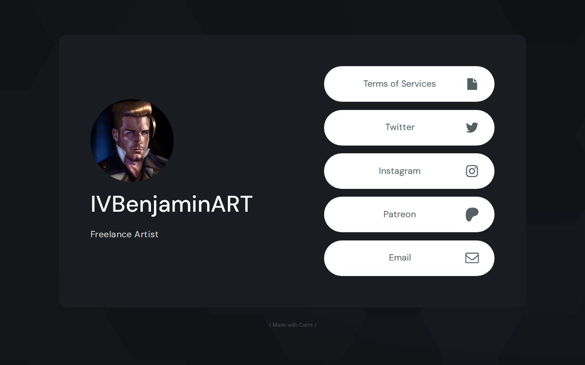This screenshot has height=365, width=585.
Task: Click the Patreon button label text
Action: pyautogui.click(x=399, y=214)
